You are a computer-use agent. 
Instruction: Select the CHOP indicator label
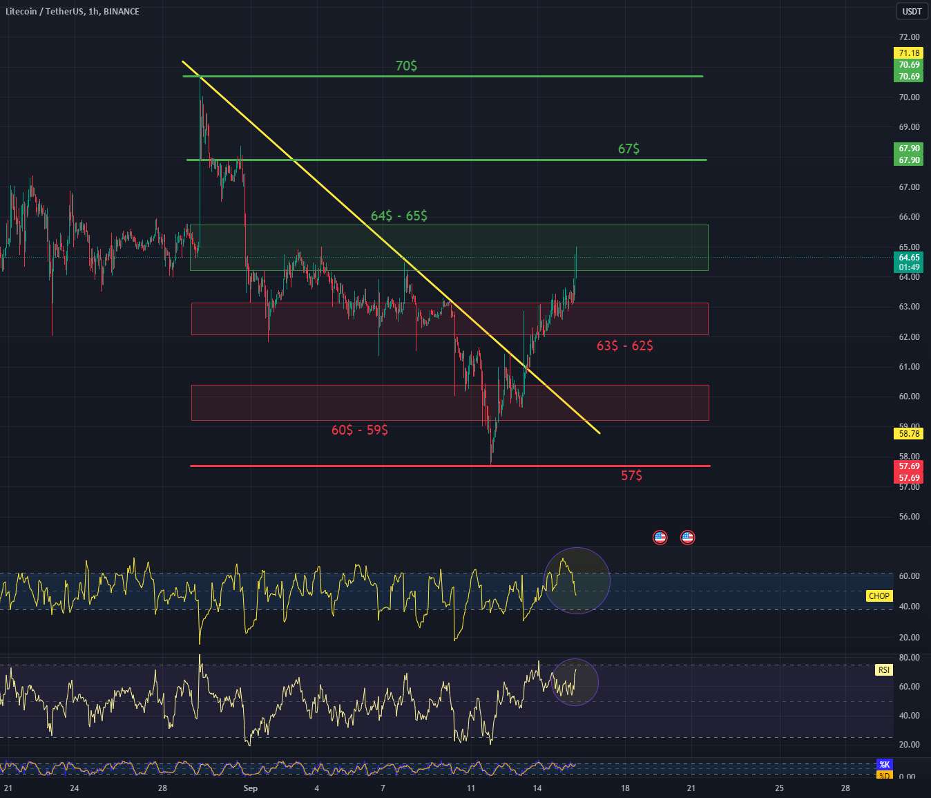tap(879, 596)
